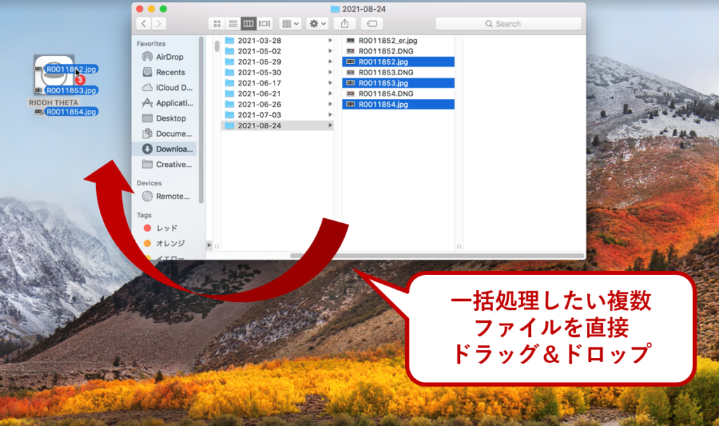The image size is (719, 426).
Task: Switch to column view in Finder toolbar
Action: 249,23
